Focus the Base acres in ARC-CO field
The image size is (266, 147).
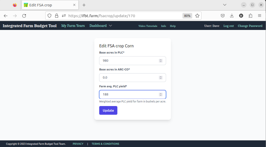[132, 77]
